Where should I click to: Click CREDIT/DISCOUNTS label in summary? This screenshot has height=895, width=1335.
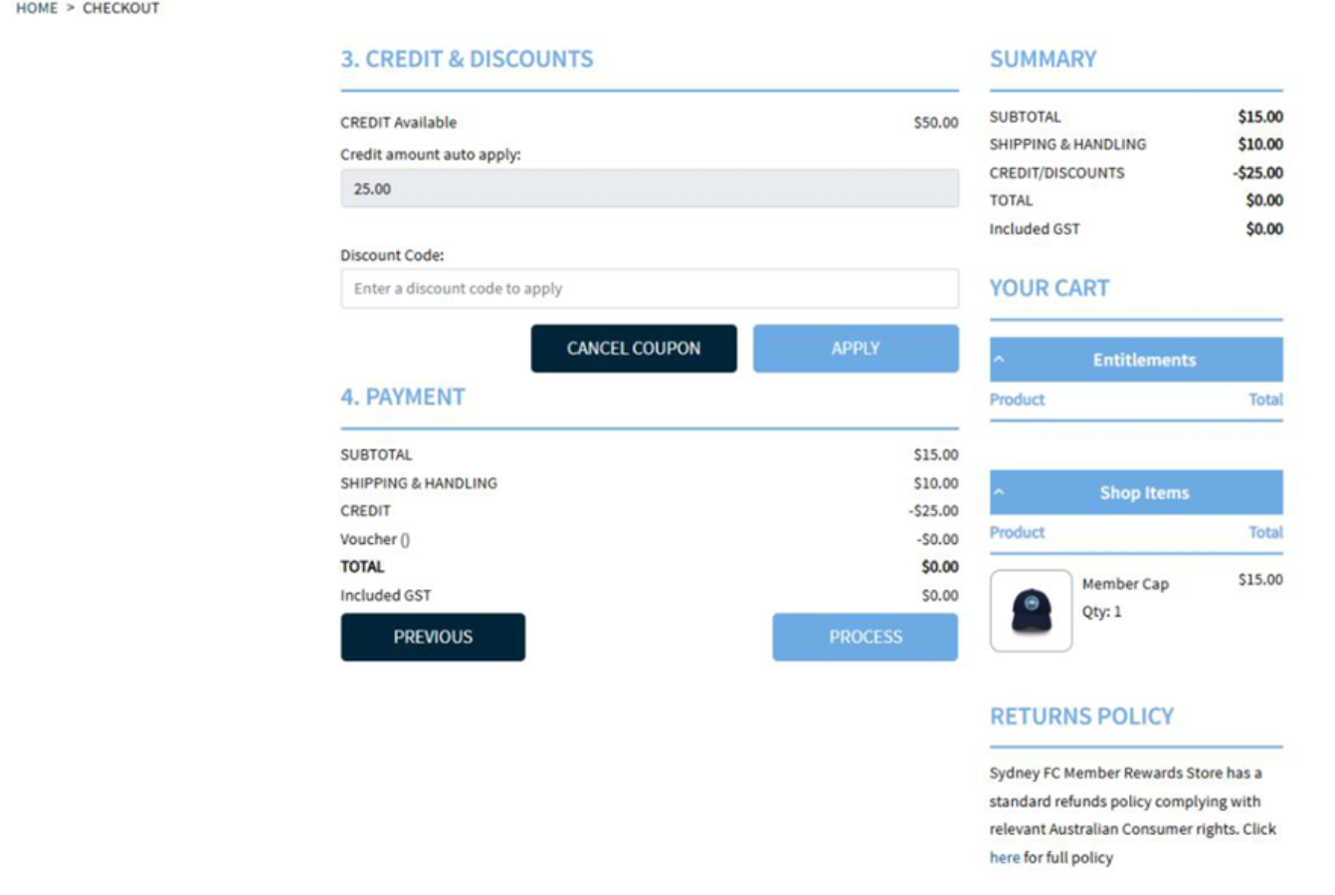[x=1056, y=173]
